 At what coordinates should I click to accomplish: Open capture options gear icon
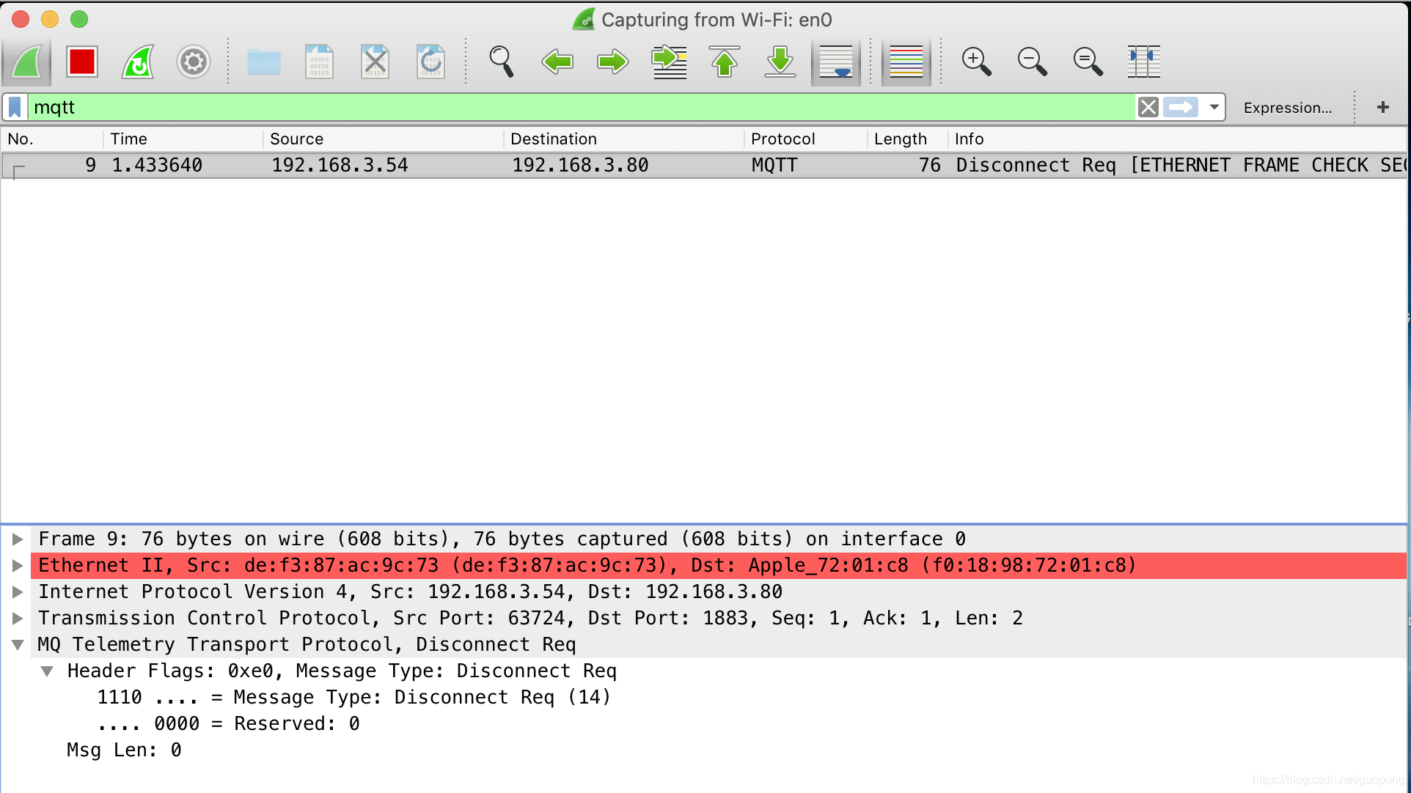click(x=194, y=62)
